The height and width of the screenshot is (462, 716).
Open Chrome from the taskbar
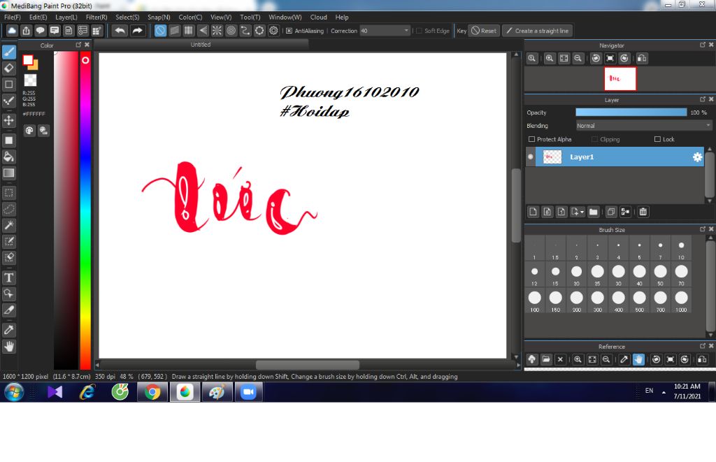152,392
